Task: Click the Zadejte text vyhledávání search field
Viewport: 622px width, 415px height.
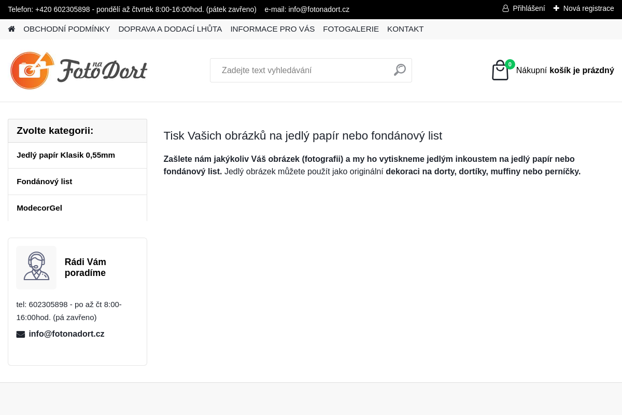Action: (301, 70)
